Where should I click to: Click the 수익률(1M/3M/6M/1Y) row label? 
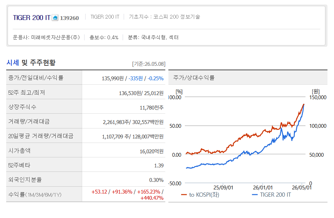(35, 195)
